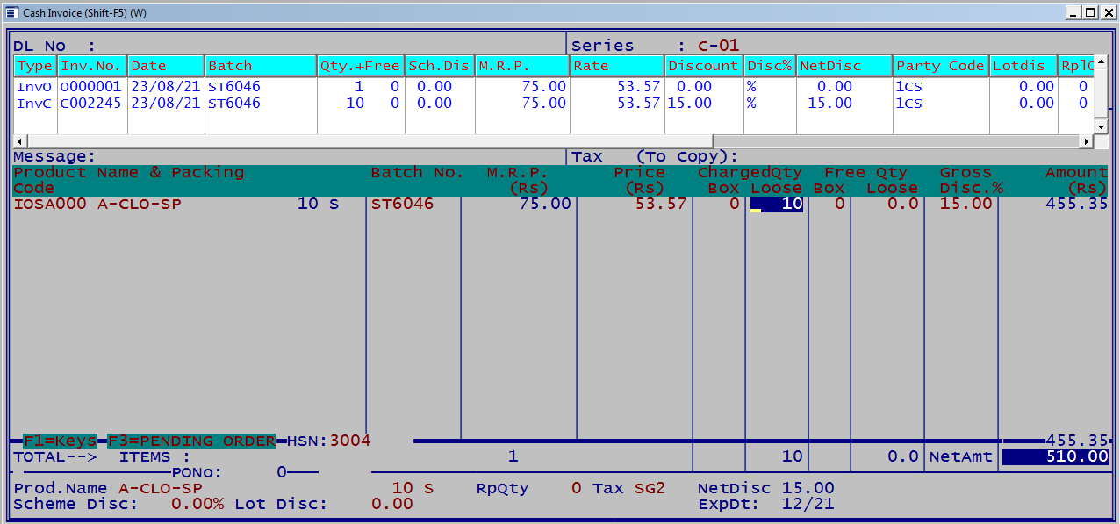
Task: Click the InvO type cell
Action: (x=35, y=87)
